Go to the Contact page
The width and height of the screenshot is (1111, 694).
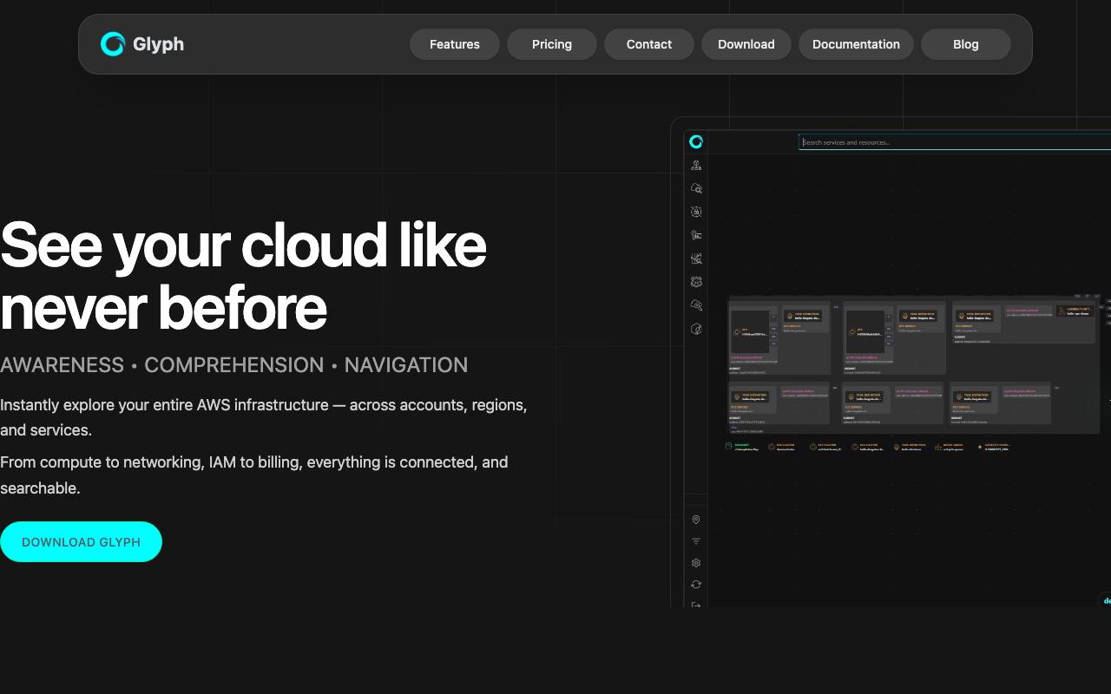click(x=649, y=44)
